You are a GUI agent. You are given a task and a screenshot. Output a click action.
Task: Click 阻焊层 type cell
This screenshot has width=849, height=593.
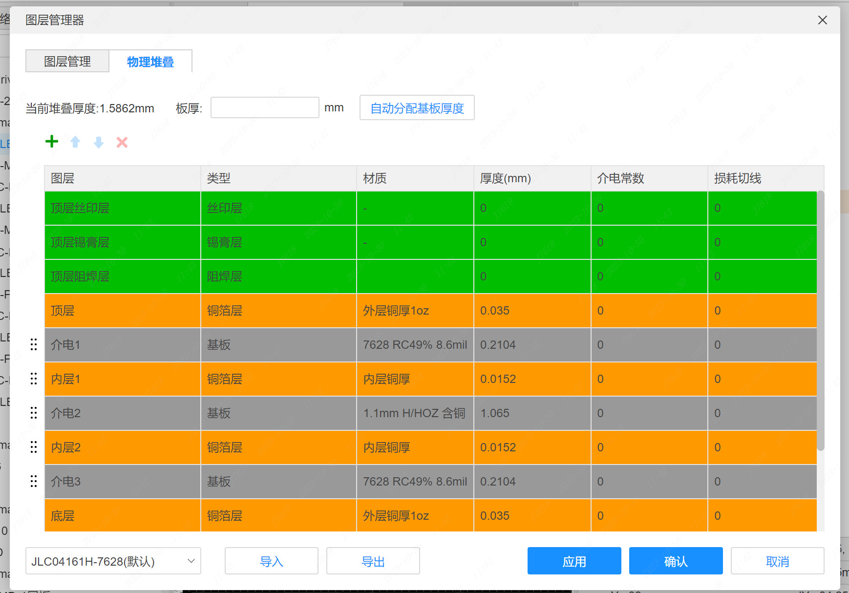click(278, 276)
